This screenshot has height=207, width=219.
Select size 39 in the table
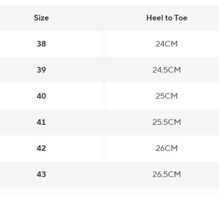click(42, 70)
